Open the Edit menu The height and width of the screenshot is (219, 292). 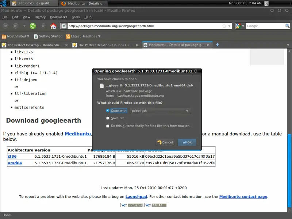pyautogui.click(x=15, y=17)
